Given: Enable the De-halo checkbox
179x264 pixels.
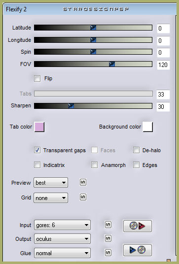Looking at the screenshot, I should [x=136, y=150].
